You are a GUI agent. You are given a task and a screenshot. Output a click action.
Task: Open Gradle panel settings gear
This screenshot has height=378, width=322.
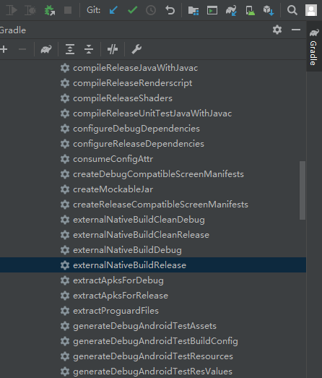(x=277, y=30)
